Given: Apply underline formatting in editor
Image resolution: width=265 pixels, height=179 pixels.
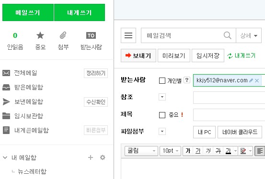Looking at the screenshot, I should point(198,151).
